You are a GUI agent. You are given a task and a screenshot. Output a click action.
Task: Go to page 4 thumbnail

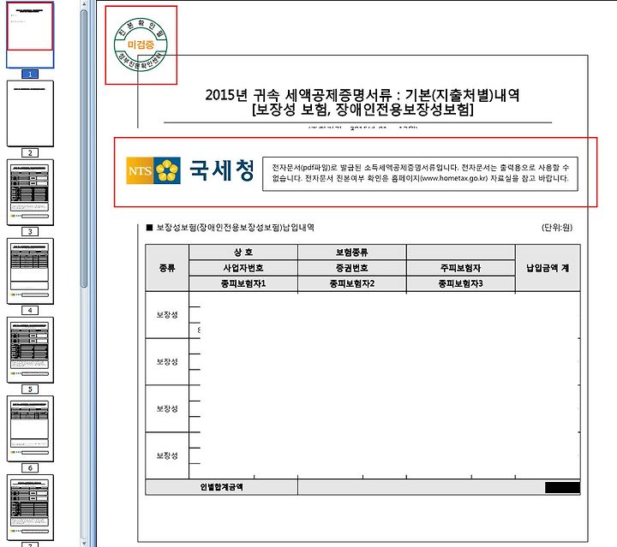tap(30, 271)
